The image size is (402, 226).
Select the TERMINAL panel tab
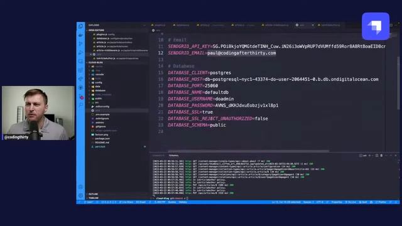(173, 156)
